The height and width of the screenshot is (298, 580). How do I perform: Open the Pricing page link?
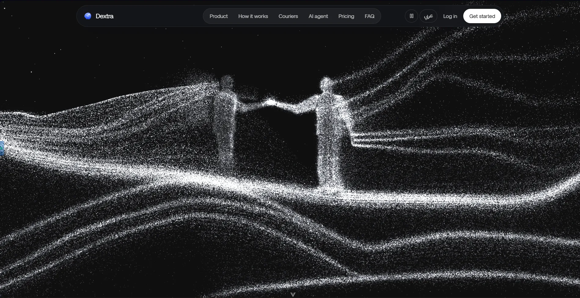tap(346, 16)
